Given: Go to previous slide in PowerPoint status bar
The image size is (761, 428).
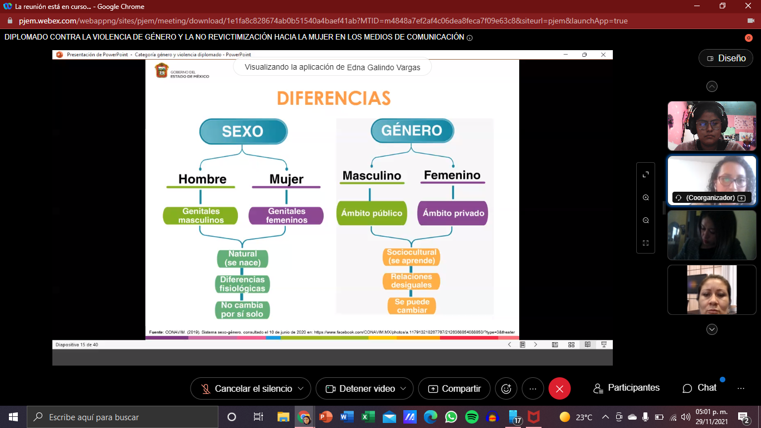Looking at the screenshot, I should click(509, 344).
